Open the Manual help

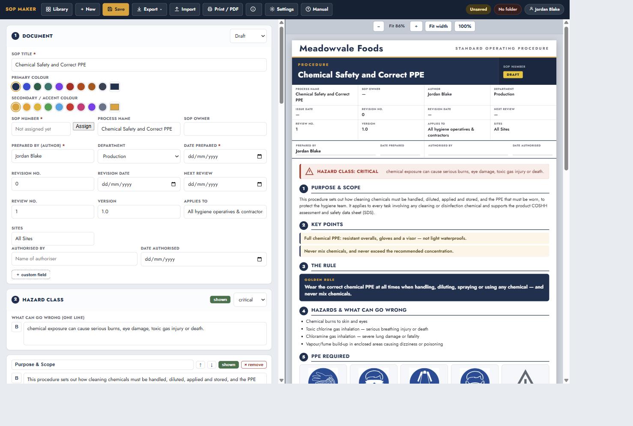tap(317, 9)
